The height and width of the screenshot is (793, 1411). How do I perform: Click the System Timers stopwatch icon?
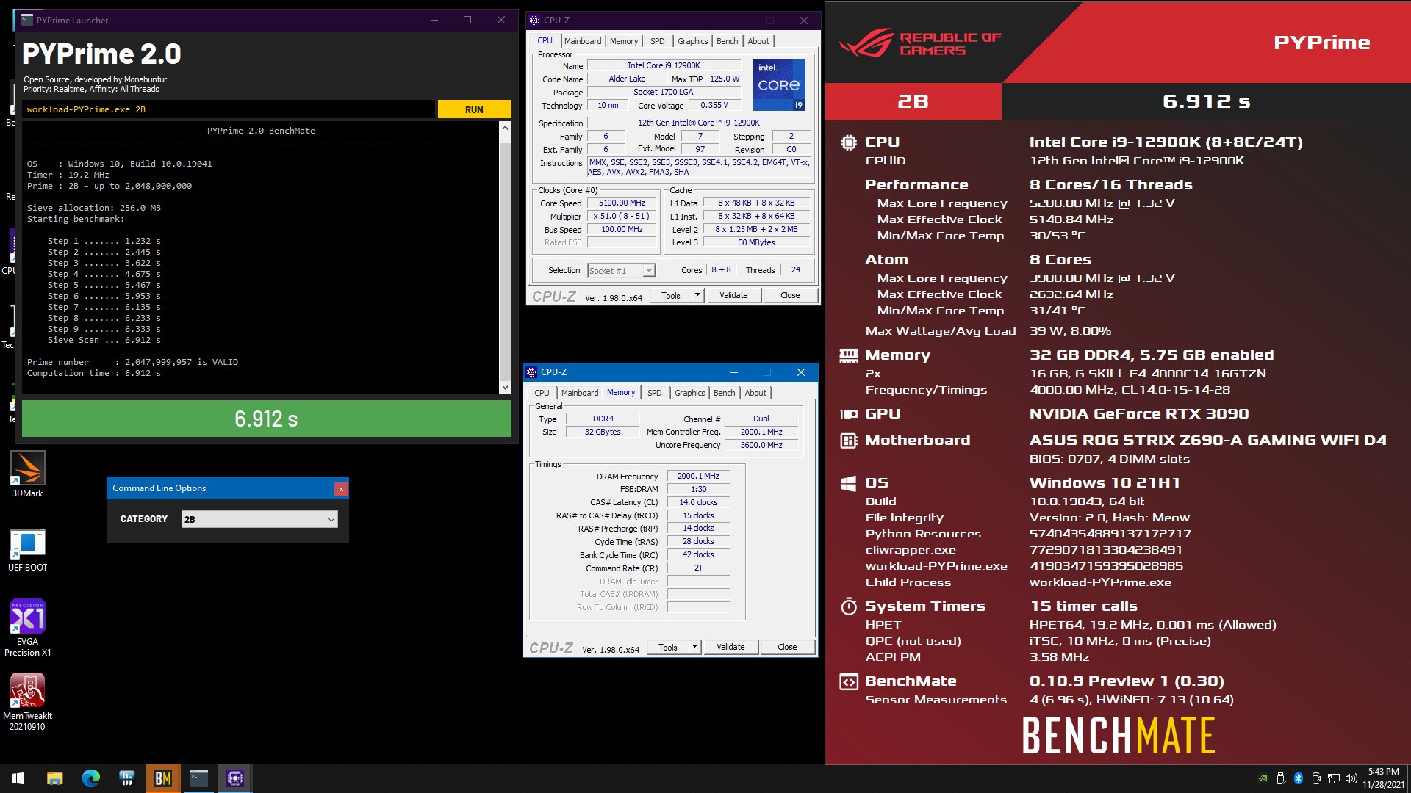click(x=848, y=606)
